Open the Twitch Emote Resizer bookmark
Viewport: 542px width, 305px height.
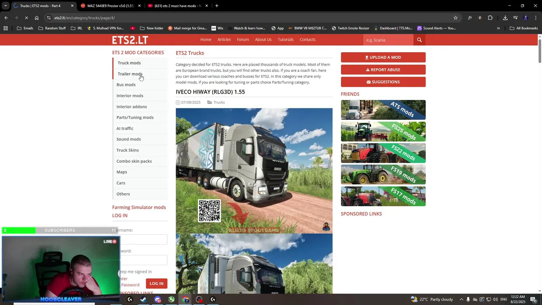tap(351, 28)
